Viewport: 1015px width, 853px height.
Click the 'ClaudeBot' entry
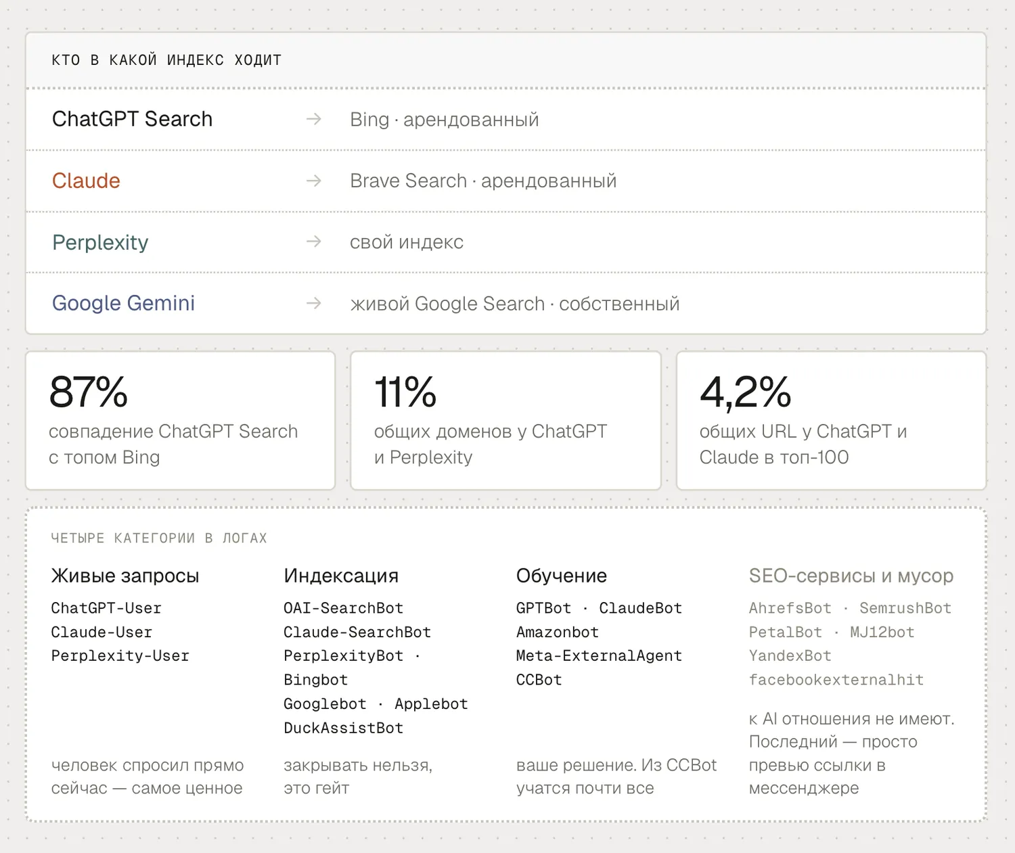pos(641,608)
